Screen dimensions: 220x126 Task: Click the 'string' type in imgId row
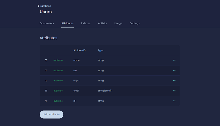click(101, 81)
